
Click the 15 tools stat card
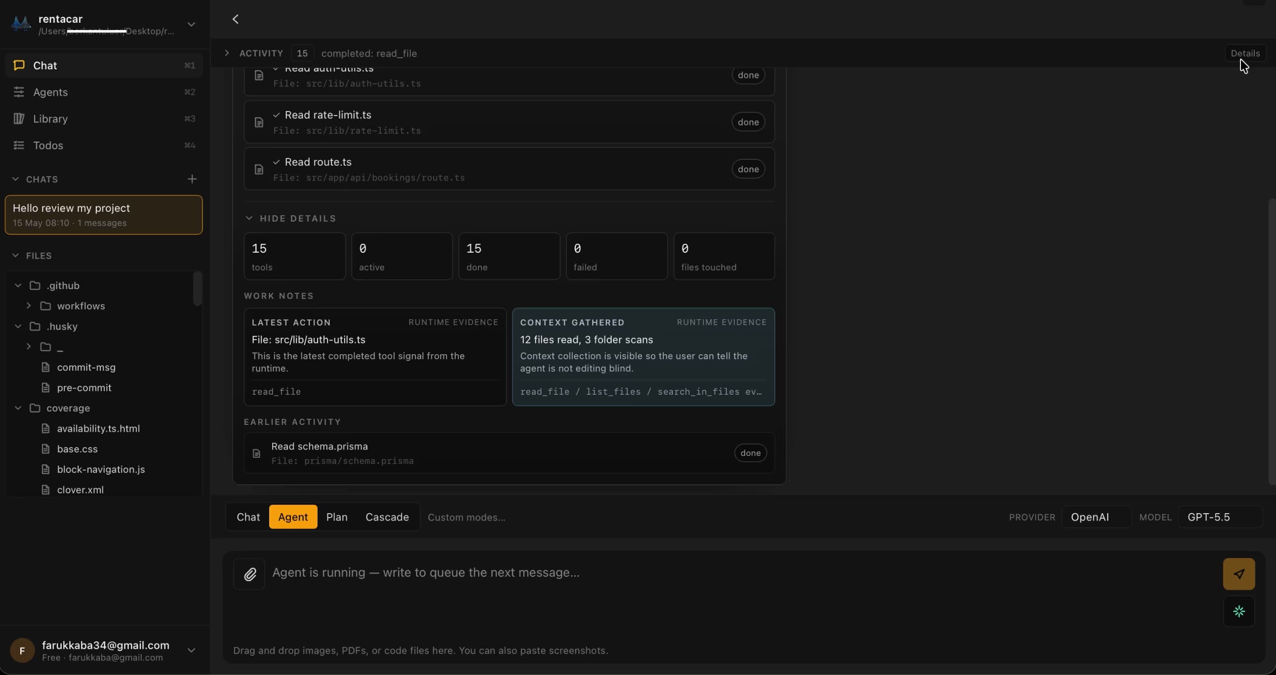[295, 257]
